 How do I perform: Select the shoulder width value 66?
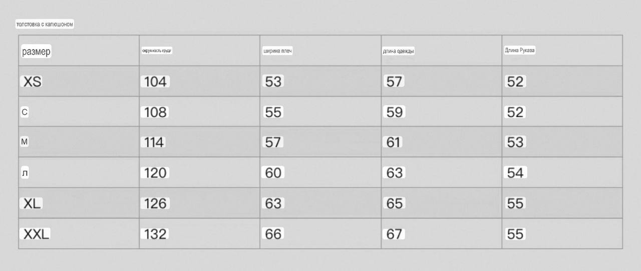click(273, 234)
